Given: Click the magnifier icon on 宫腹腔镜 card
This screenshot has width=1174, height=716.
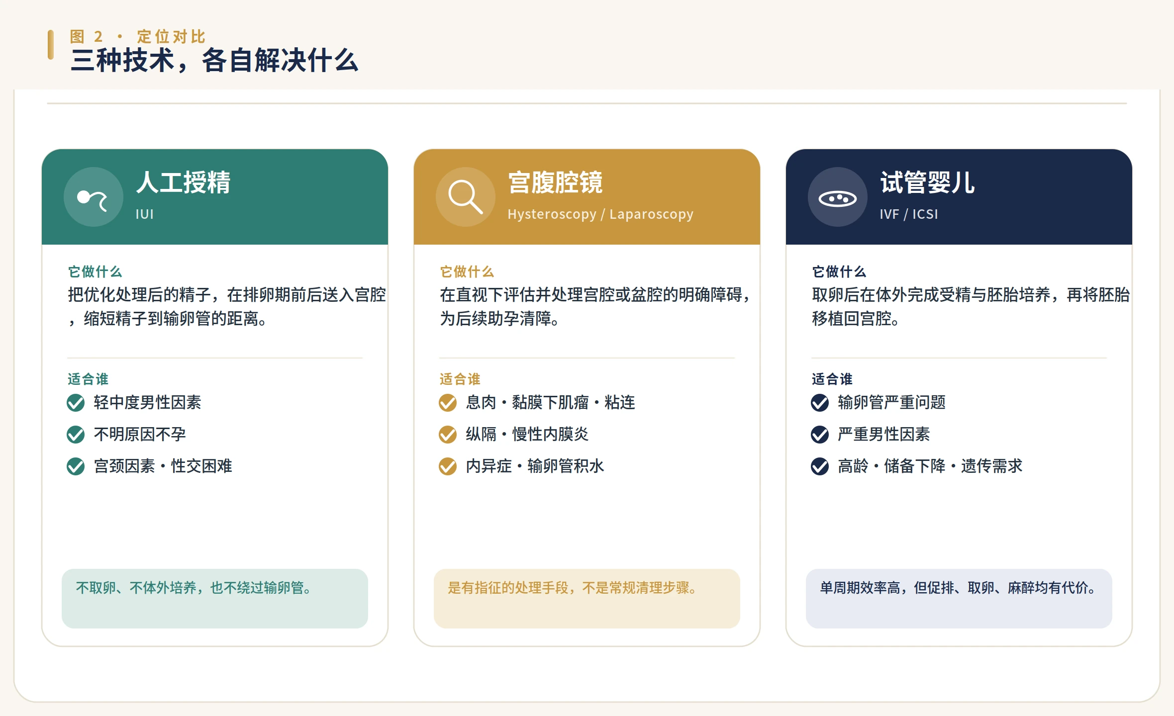Looking at the screenshot, I should click(465, 197).
